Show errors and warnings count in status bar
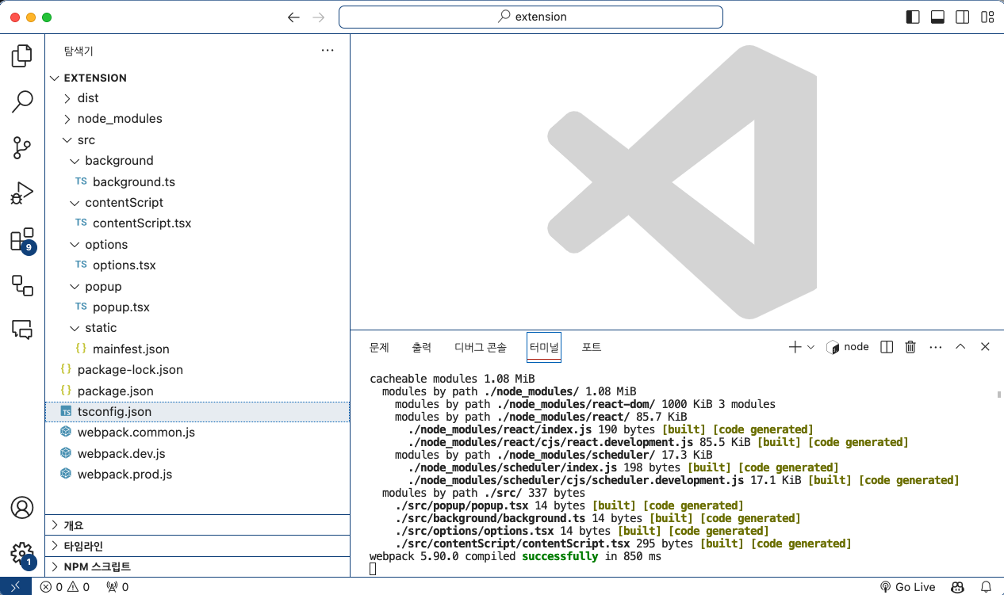1004x595 pixels. (x=65, y=587)
